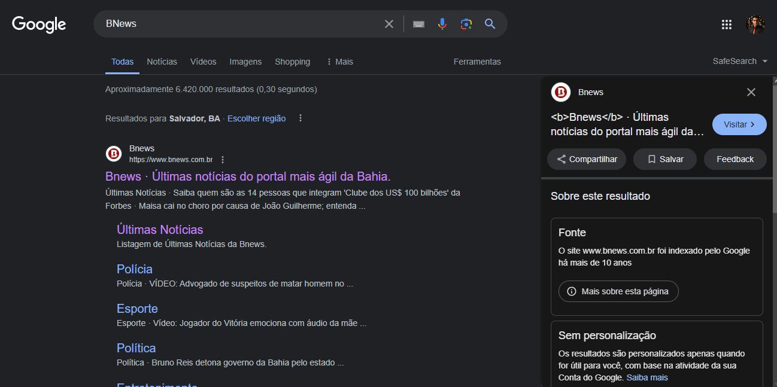Focus the search field containing BNews
The height and width of the screenshot is (387, 777).
point(239,24)
